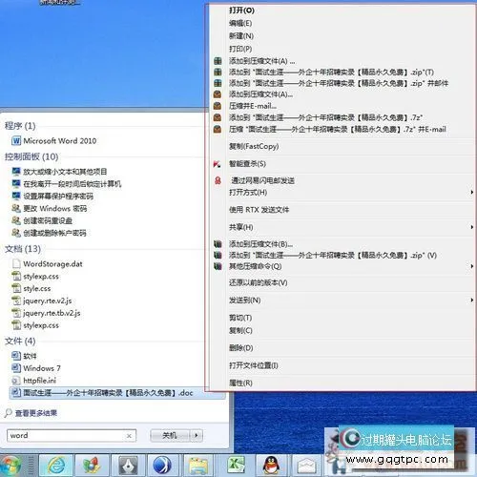The width and height of the screenshot is (477, 477).
Task: Clear the search box with the x button
Action: coord(129,436)
